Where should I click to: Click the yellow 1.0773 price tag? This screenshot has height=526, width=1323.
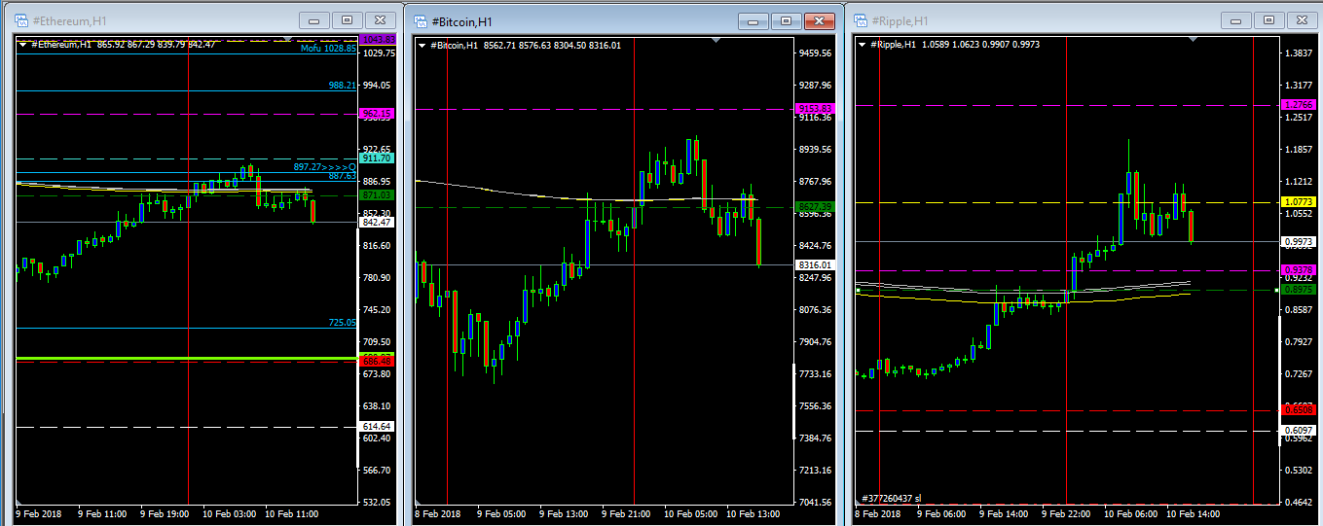[1300, 202]
